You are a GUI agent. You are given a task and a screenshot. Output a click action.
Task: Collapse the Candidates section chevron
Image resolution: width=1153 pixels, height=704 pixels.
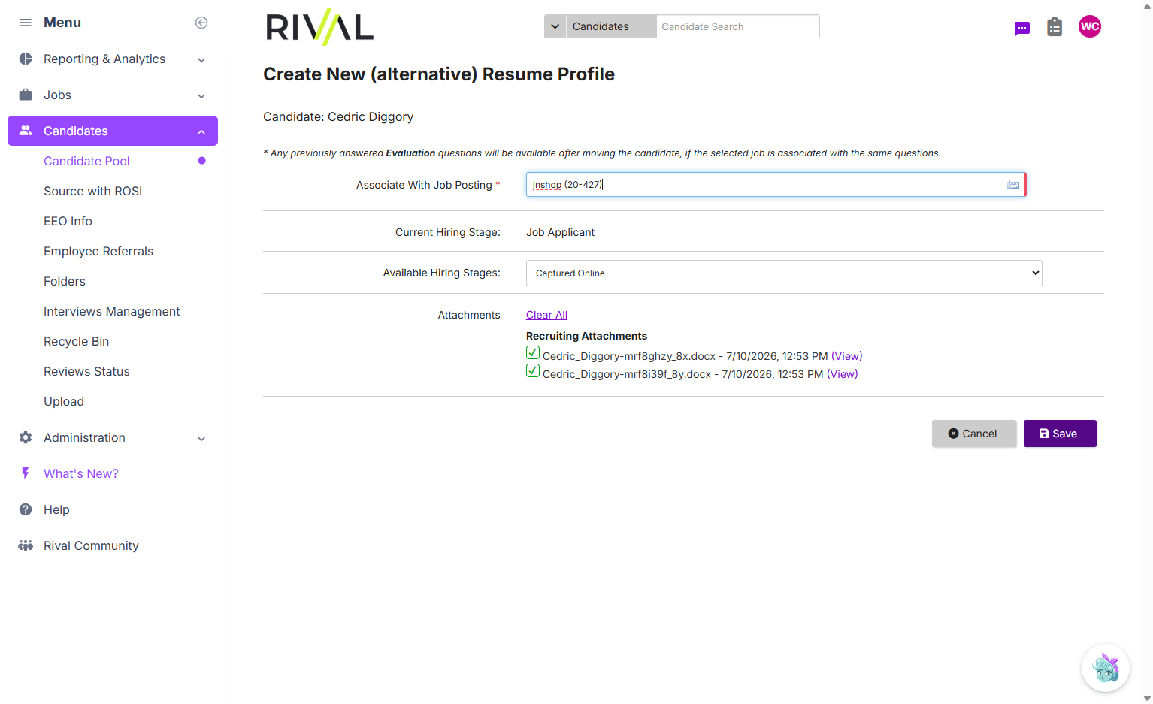click(201, 131)
